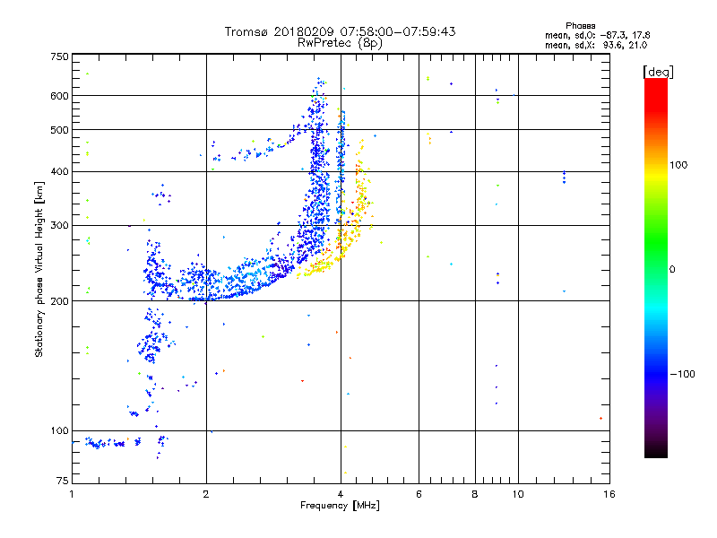Click the "Phases" heading text
The width and height of the screenshot is (717, 538).
pyautogui.click(x=580, y=26)
